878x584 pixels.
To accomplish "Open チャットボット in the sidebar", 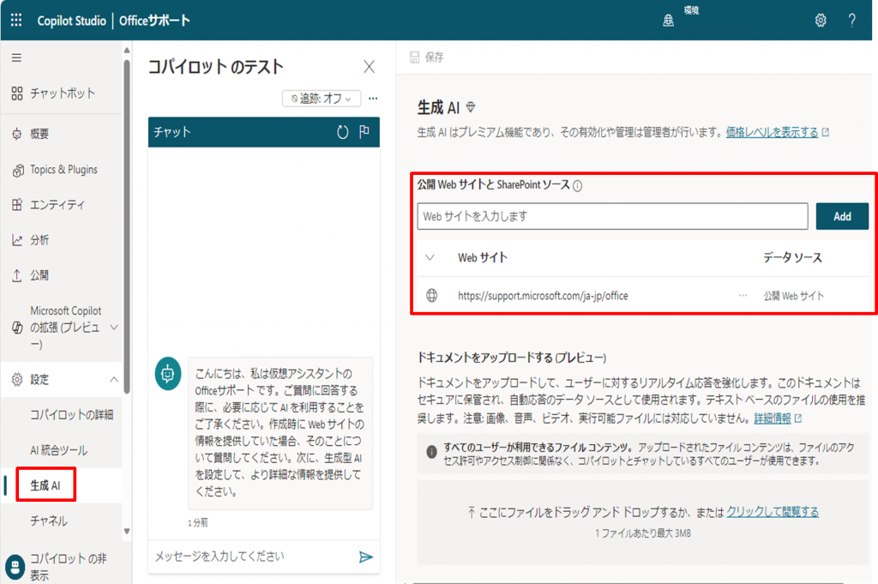I will (62, 93).
